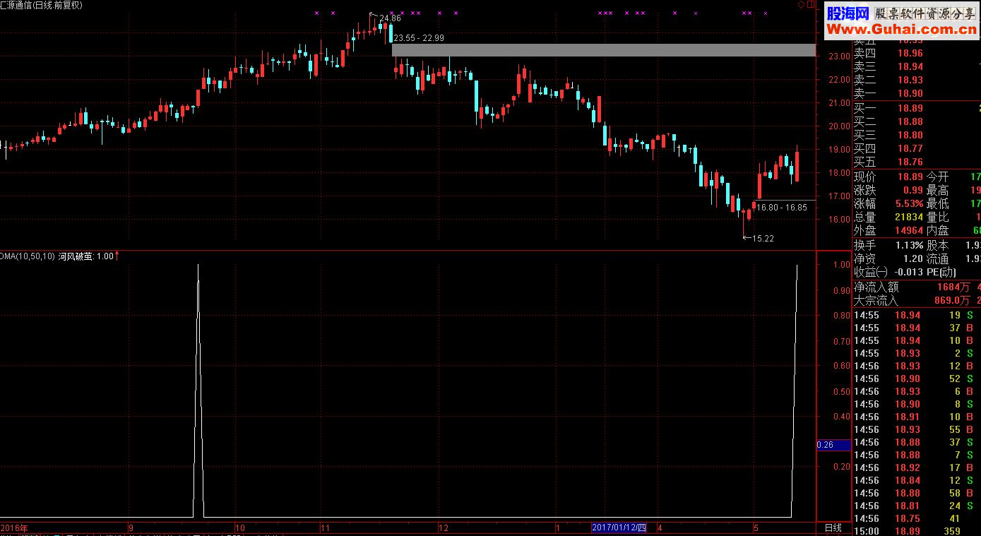The width and height of the screenshot is (981, 536).
Task: Click the 总量 21834 total volume value
Action: click(x=909, y=217)
